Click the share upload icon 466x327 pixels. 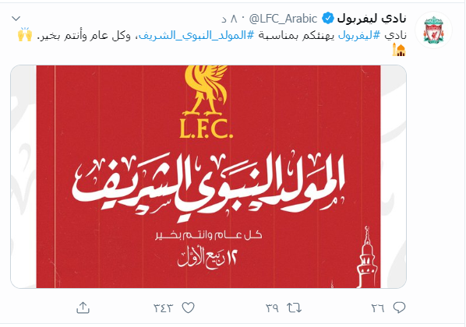click(83, 308)
